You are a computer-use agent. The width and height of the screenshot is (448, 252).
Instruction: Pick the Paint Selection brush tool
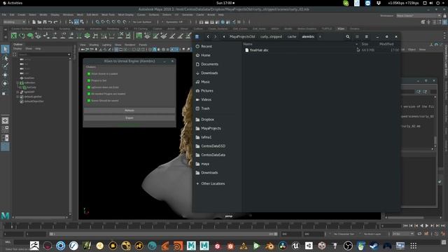tap(5, 66)
